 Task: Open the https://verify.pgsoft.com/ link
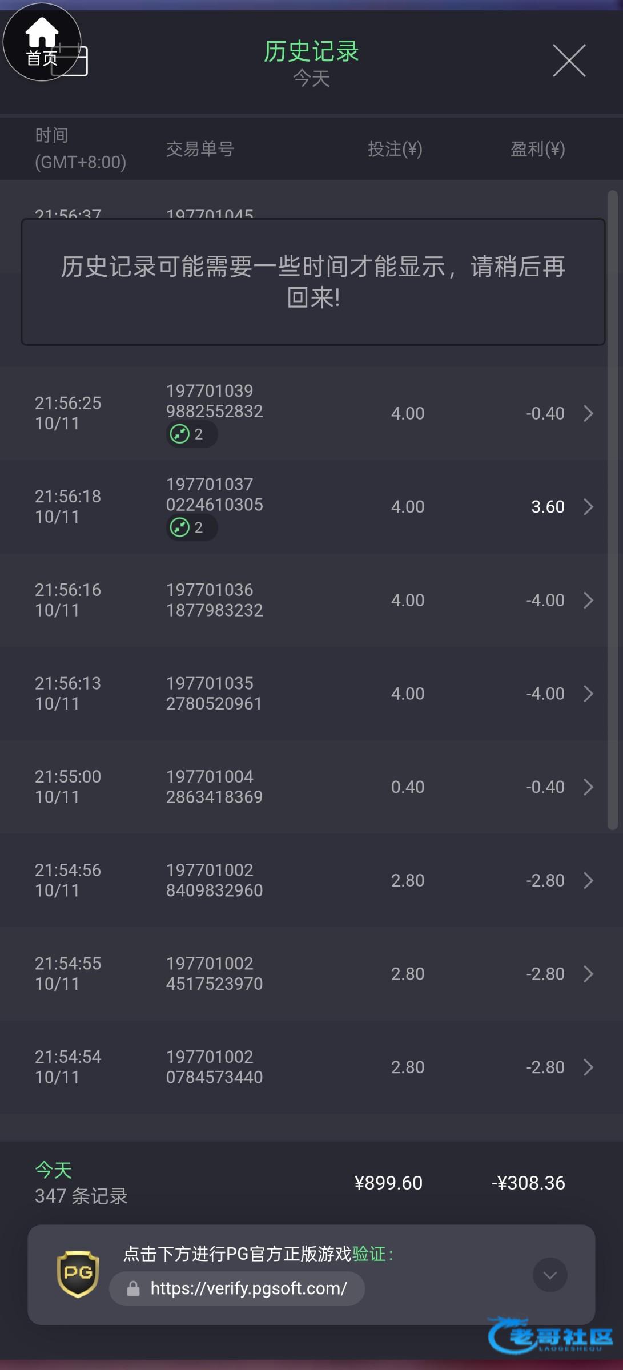point(248,1288)
